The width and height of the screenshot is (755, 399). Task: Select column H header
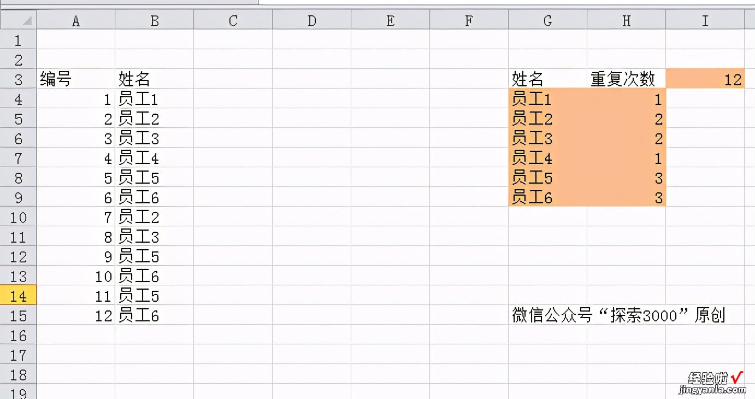click(x=627, y=21)
